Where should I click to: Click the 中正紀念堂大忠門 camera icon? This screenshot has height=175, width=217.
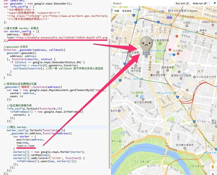coord(194,77)
